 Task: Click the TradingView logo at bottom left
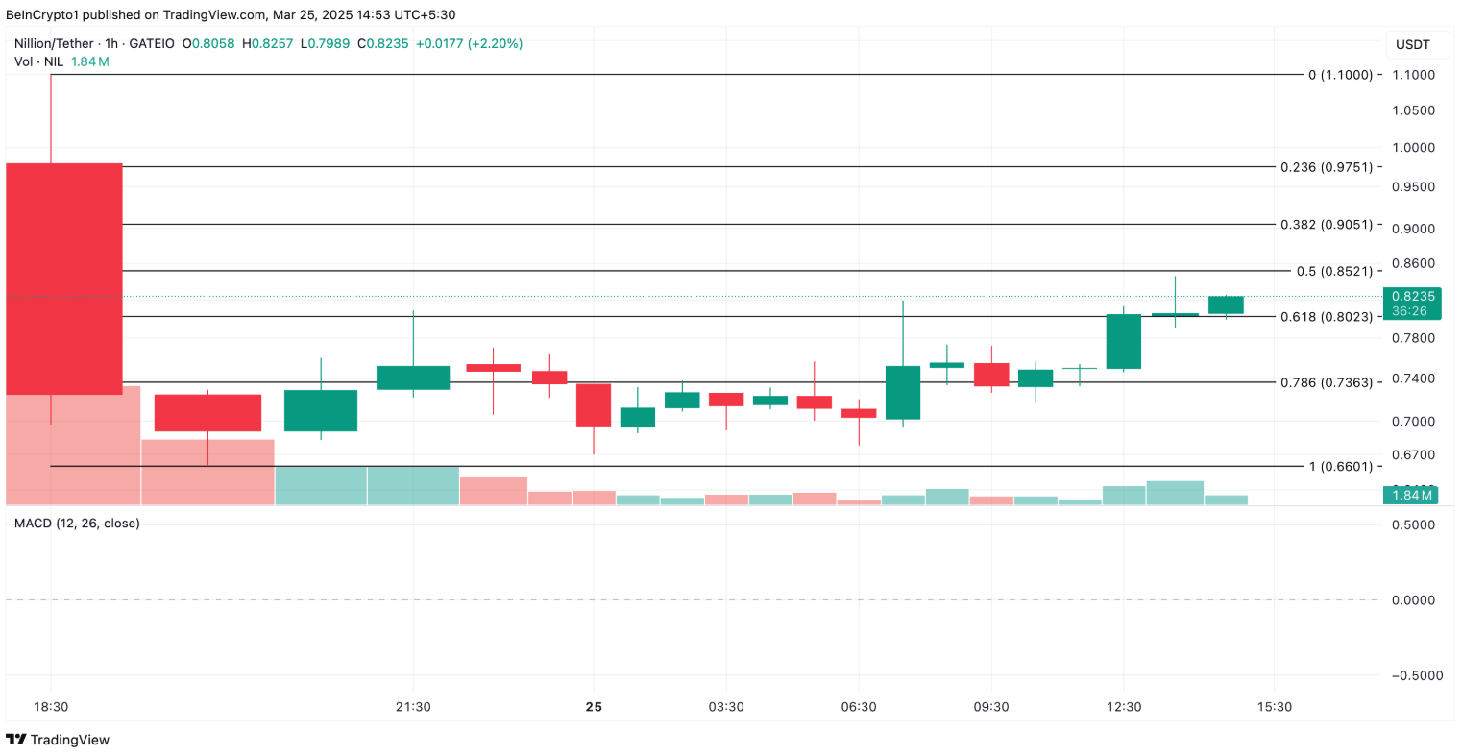tap(58, 740)
